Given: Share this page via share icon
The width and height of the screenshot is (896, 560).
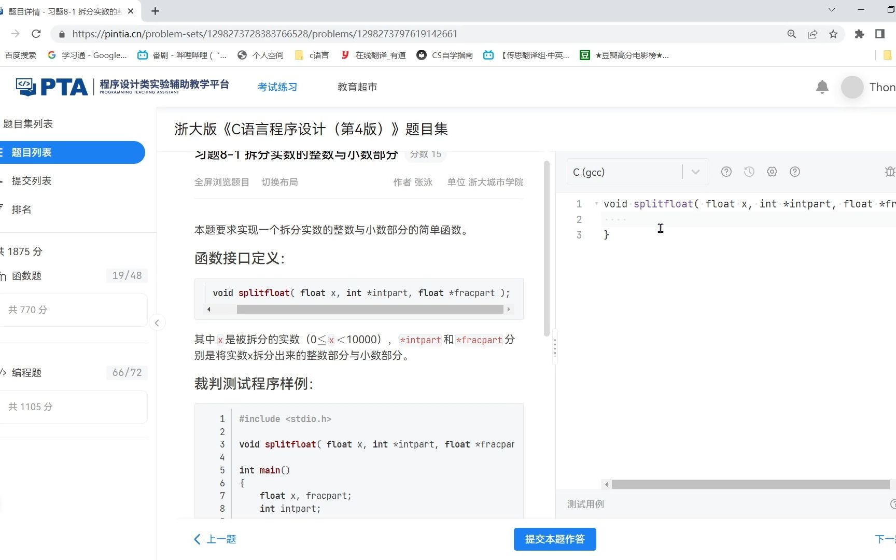Looking at the screenshot, I should pos(812,34).
